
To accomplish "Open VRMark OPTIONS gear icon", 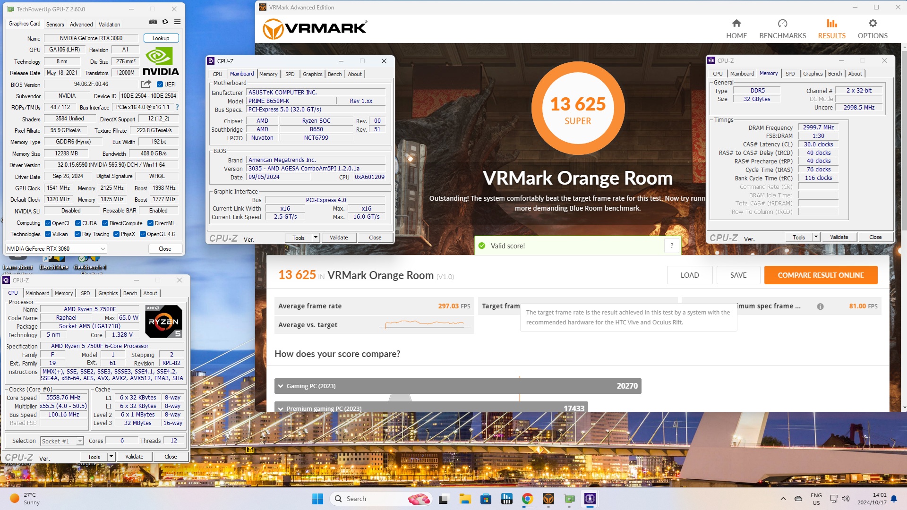I will (873, 23).
